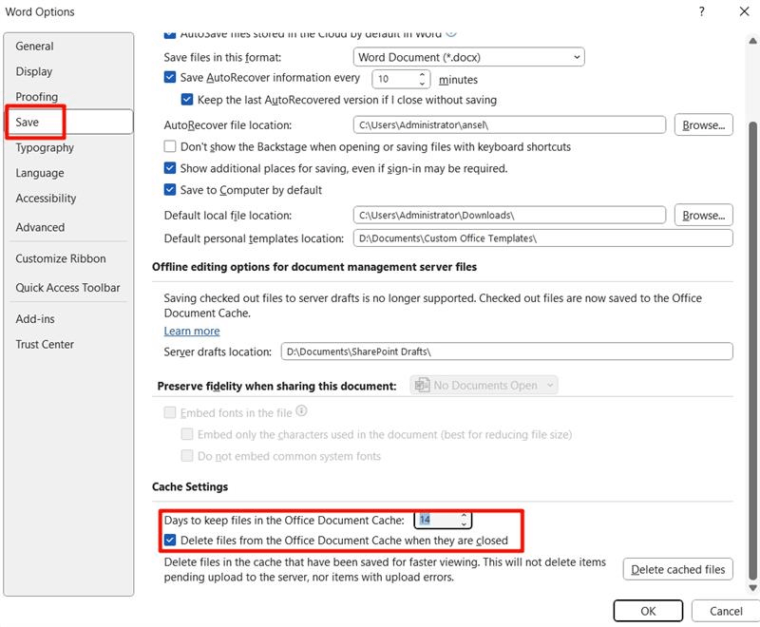Click the AutoRecover minutes number field
760x627 pixels.
click(395, 79)
